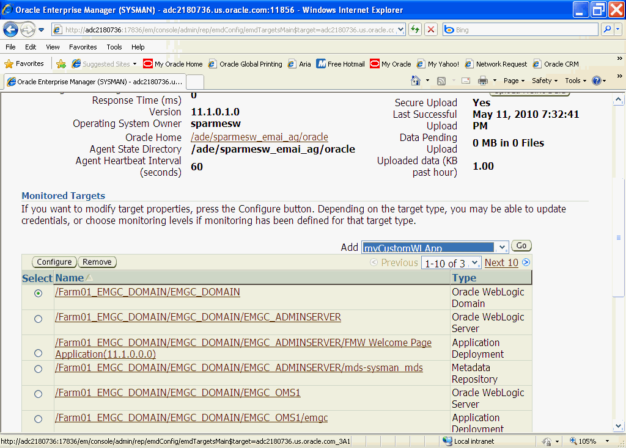This screenshot has height=448, width=626.
Task: Open the Tools command bar dropdown
Action: [x=576, y=81]
